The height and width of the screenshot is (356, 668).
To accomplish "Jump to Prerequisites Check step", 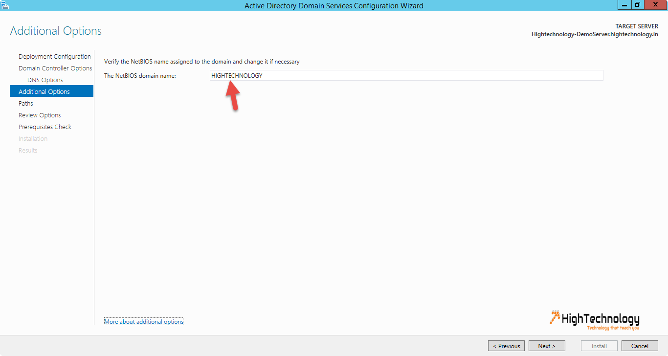I will (45, 127).
